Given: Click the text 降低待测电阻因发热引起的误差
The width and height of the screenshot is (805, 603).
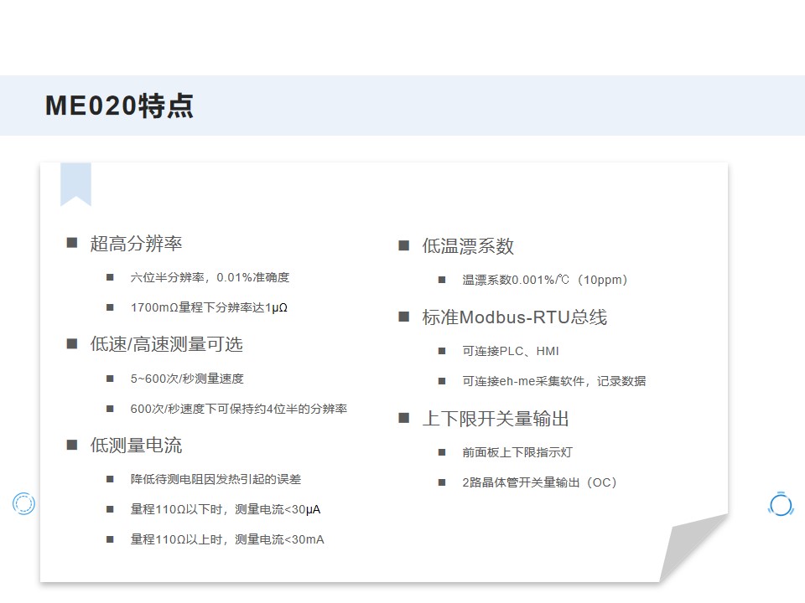Looking at the screenshot, I should (216, 479).
